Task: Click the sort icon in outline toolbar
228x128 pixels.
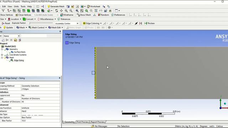Action: pos(20,40)
